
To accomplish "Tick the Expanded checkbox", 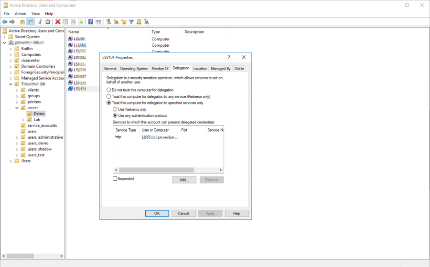I will tap(115, 179).
